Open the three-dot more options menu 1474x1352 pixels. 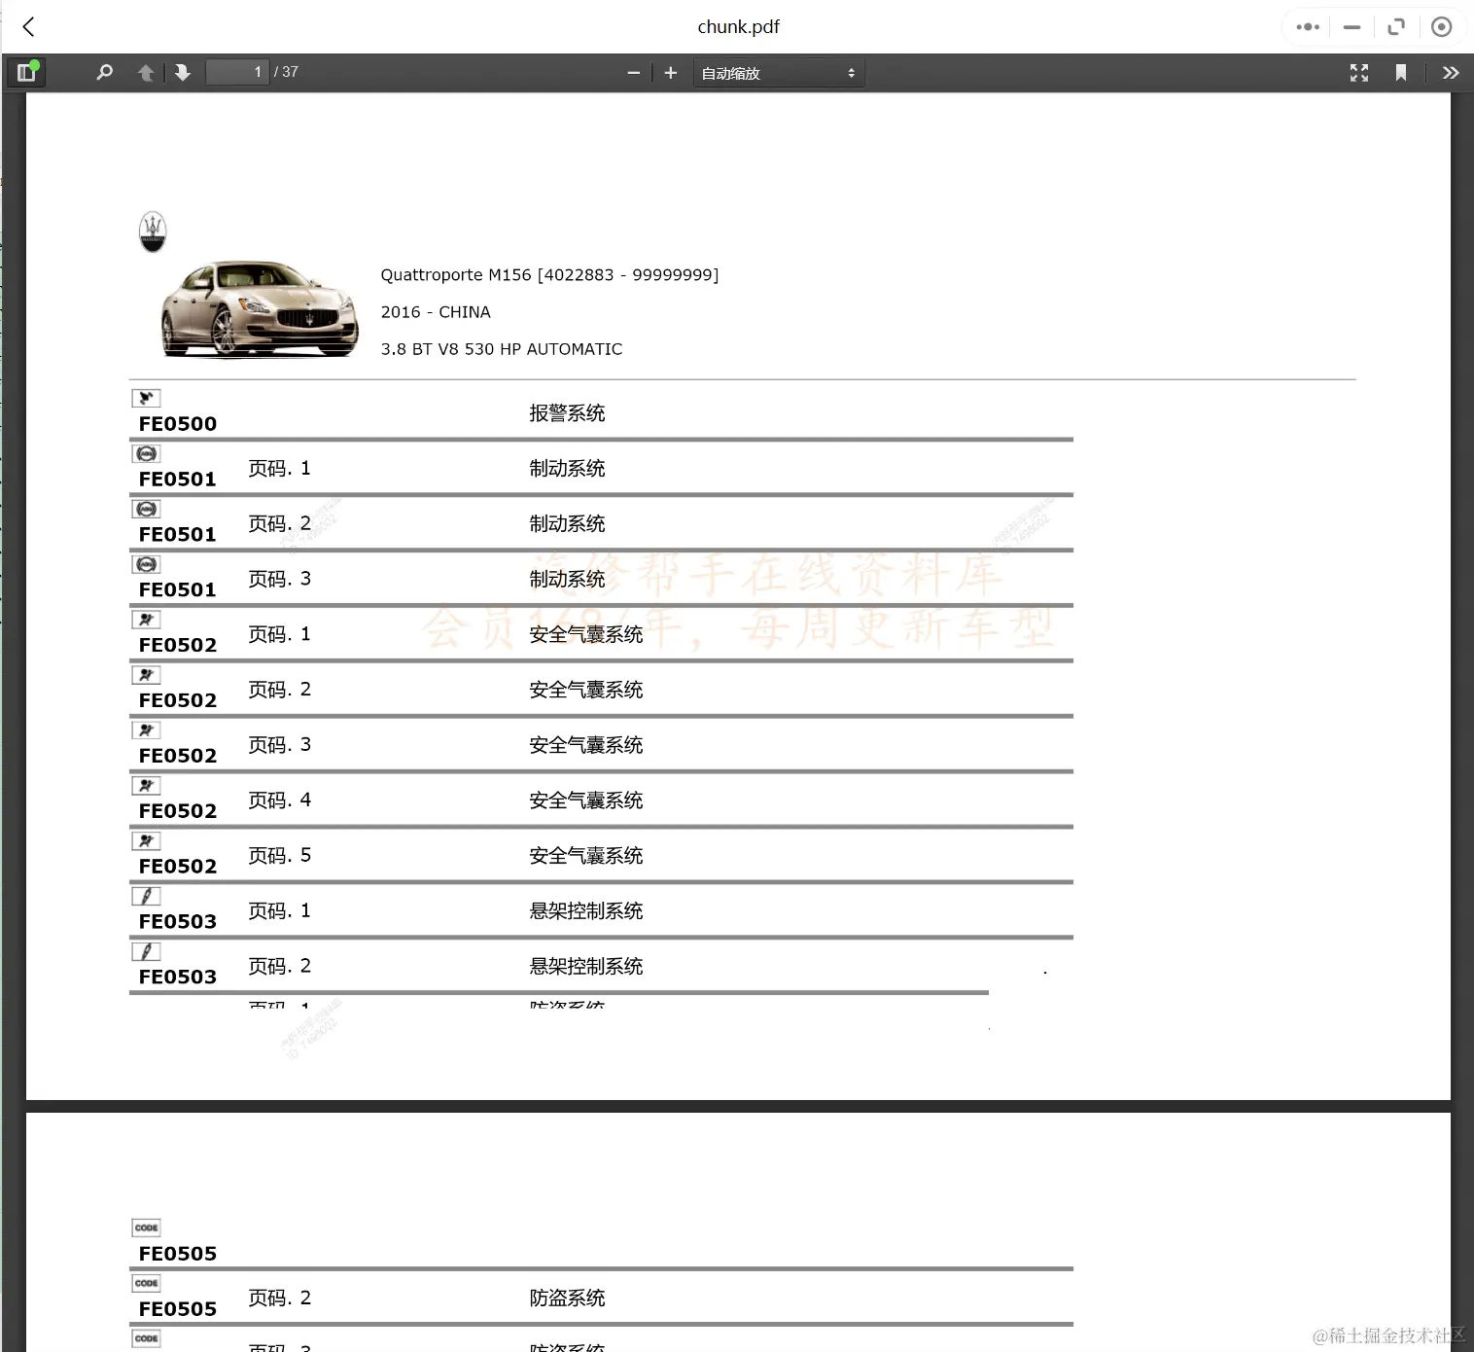click(x=1308, y=27)
